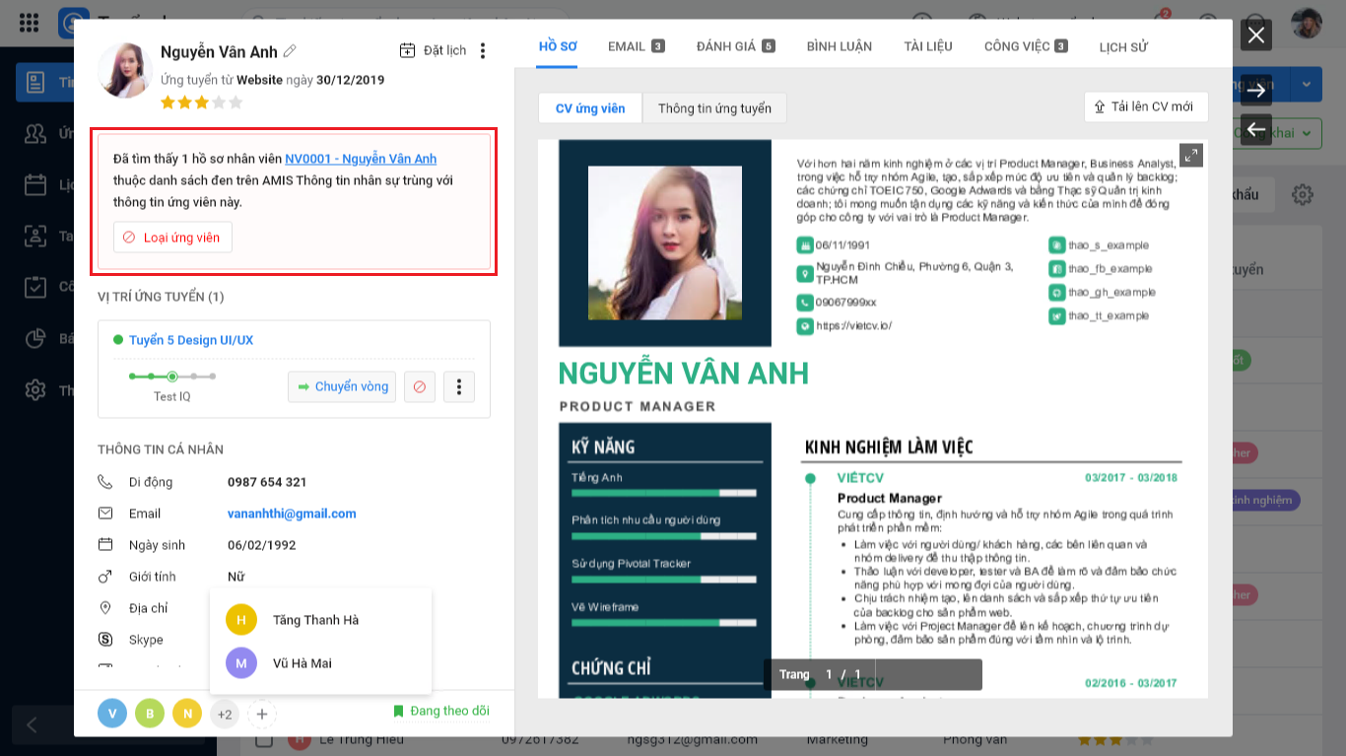Go to the previous candidate with the left arrow
1346x756 pixels.
[x=1255, y=129]
